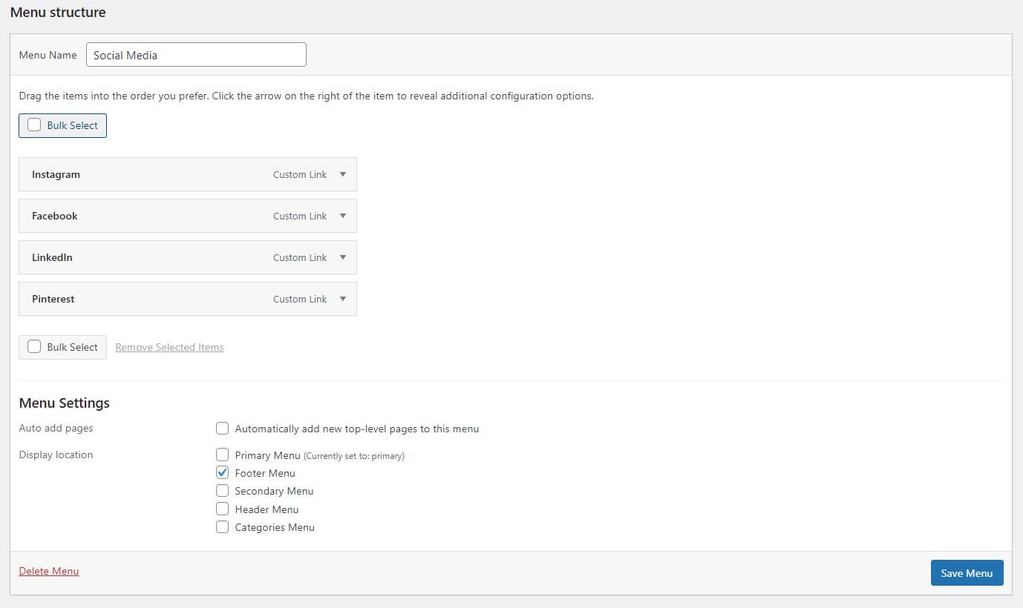Check the top Bulk Select checkbox
Image resolution: width=1023 pixels, height=608 pixels.
pos(34,125)
